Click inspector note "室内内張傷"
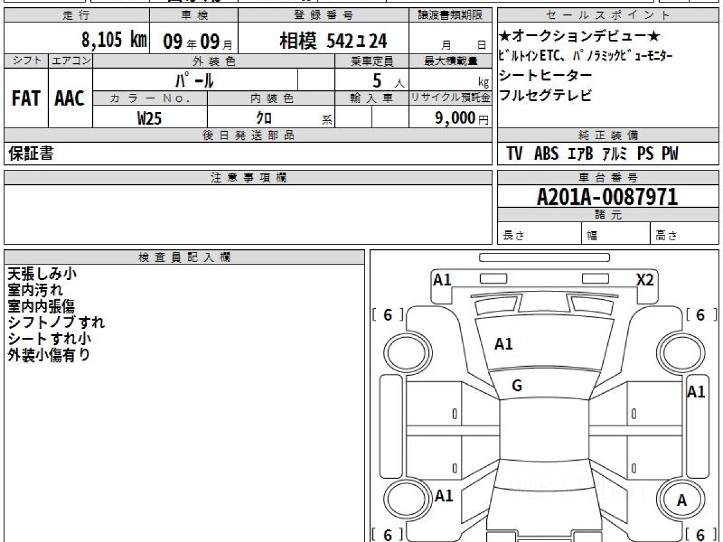 pyautogui.click(x=42, y=306)
